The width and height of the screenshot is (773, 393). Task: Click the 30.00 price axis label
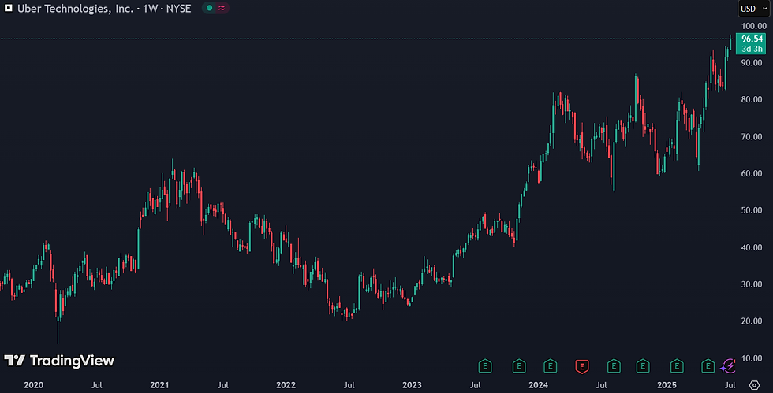pyautogui.click(x=751, y=284)
